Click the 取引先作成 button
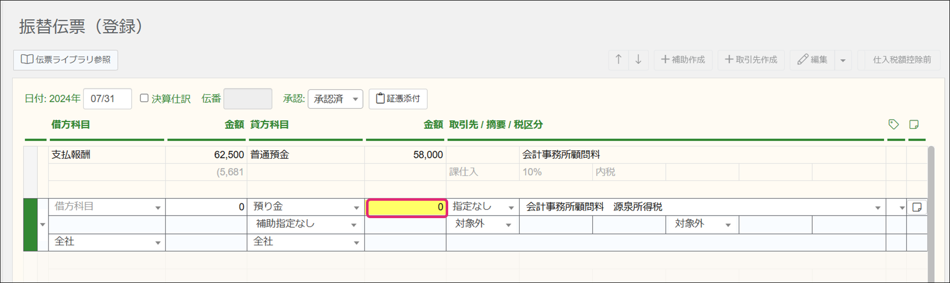 [751, 60]
